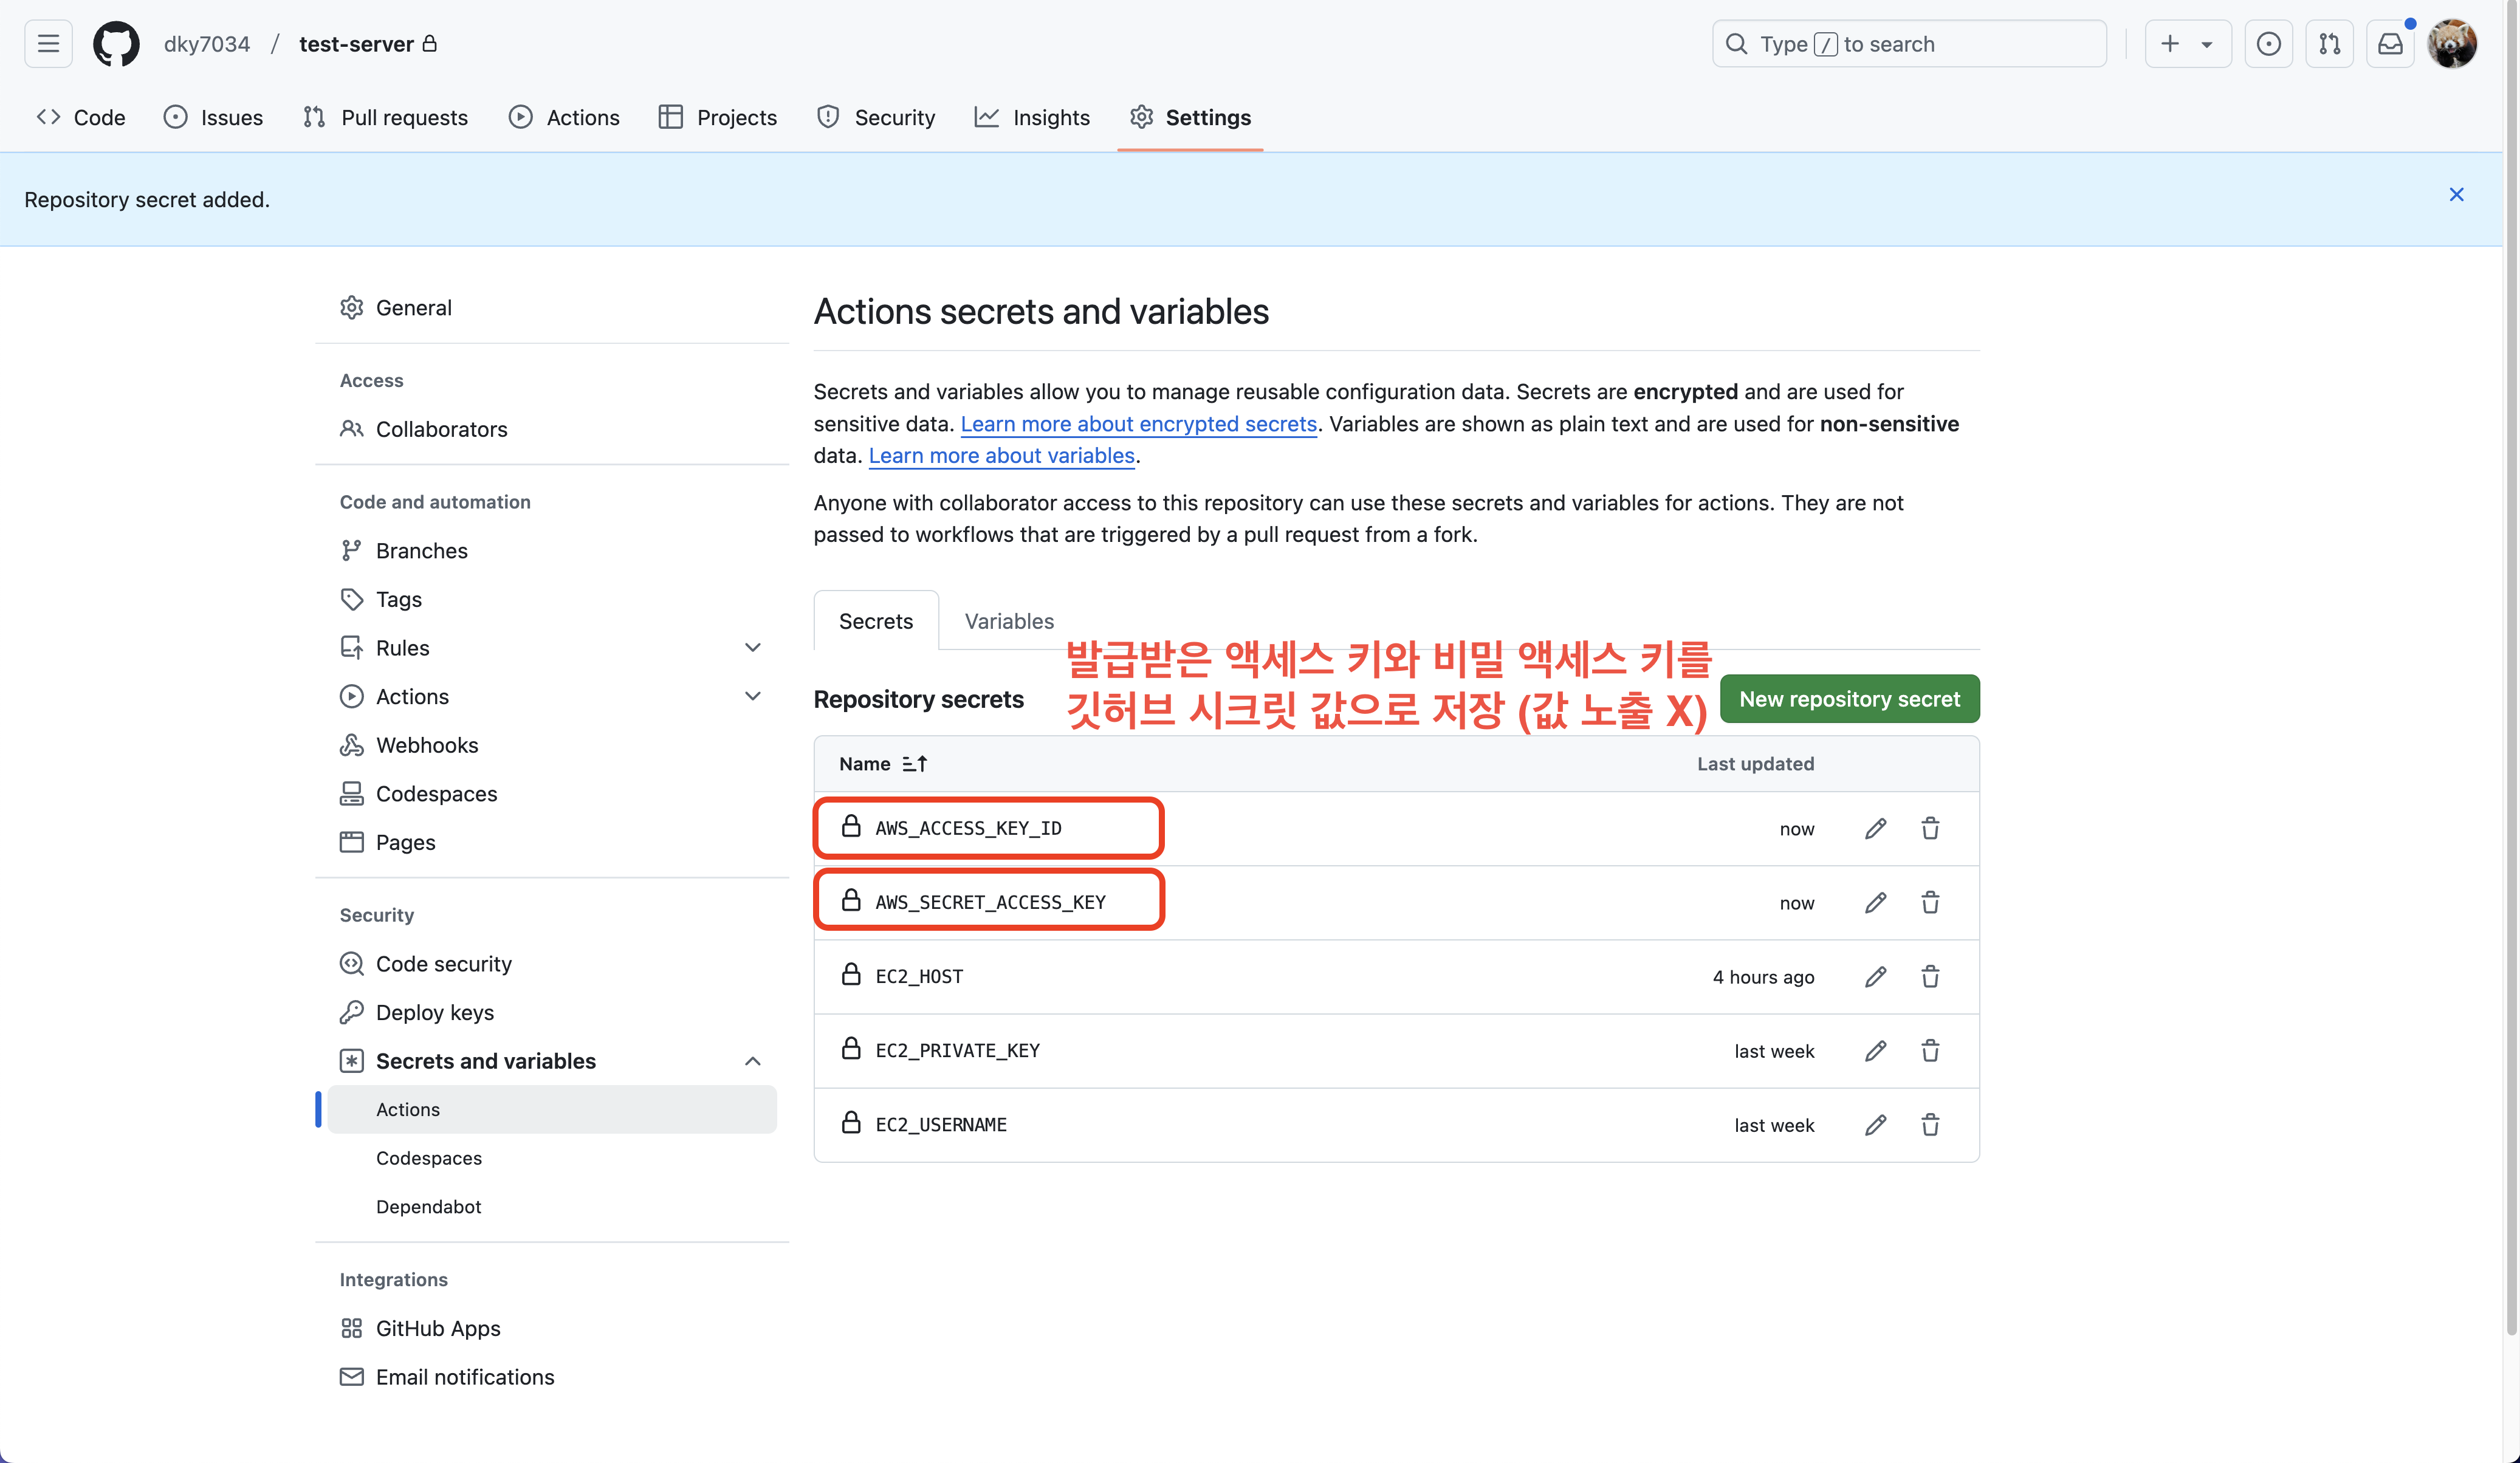The height and width of the screenshot is (1463, 2520).
Task: Open Learn more about encrypted secrets link
Action: point(1138,424)
